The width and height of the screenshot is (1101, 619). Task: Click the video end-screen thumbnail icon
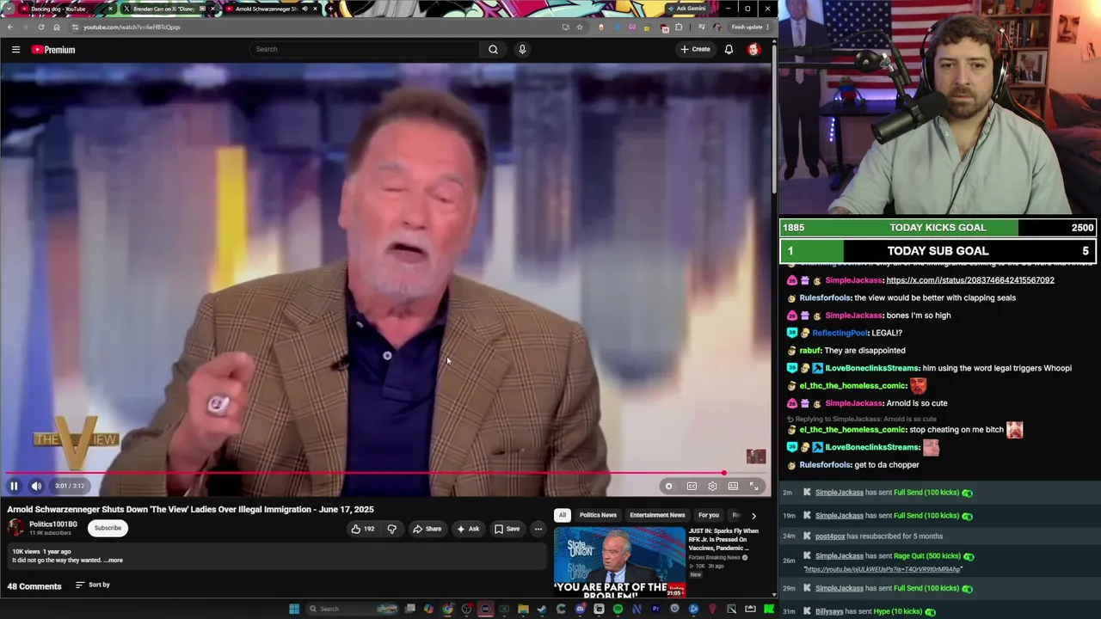[756, 457]
